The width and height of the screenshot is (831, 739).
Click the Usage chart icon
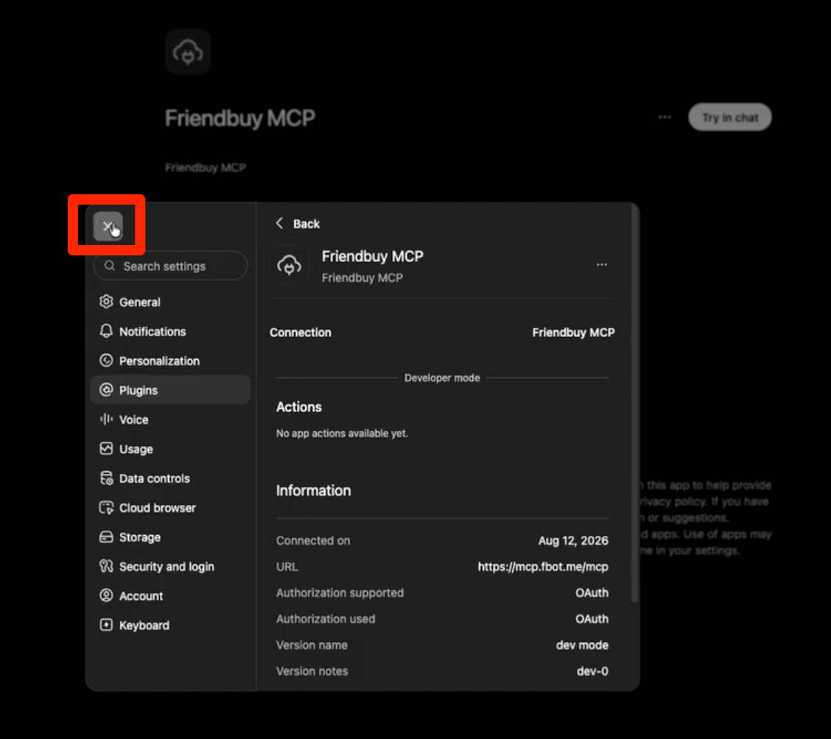(106, 449)
